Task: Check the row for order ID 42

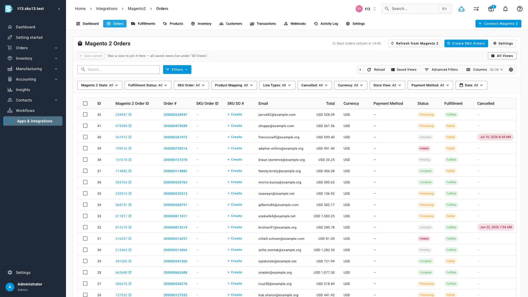Action: (85, 114)
